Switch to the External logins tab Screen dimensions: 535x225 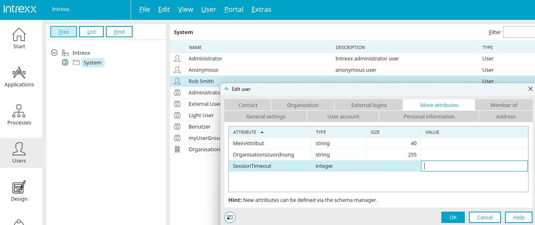369,105
